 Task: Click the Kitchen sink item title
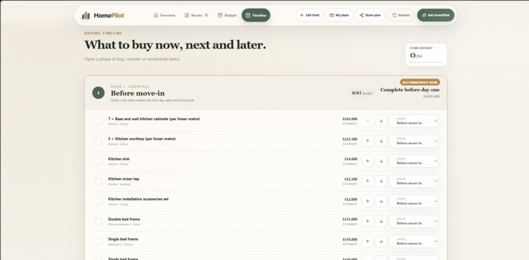click(119, 159)
